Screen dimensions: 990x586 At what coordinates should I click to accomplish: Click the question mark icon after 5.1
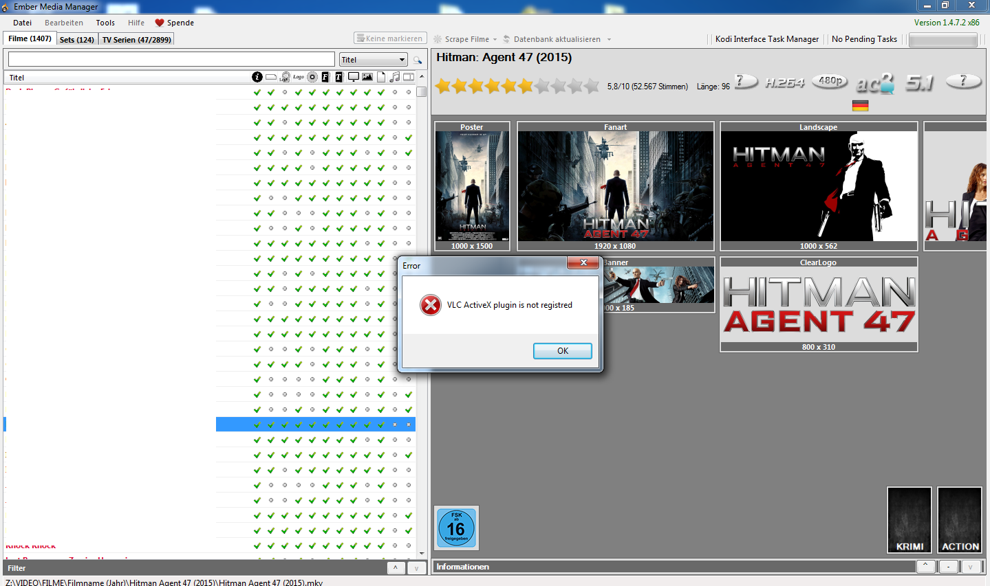tap(963, 81)
